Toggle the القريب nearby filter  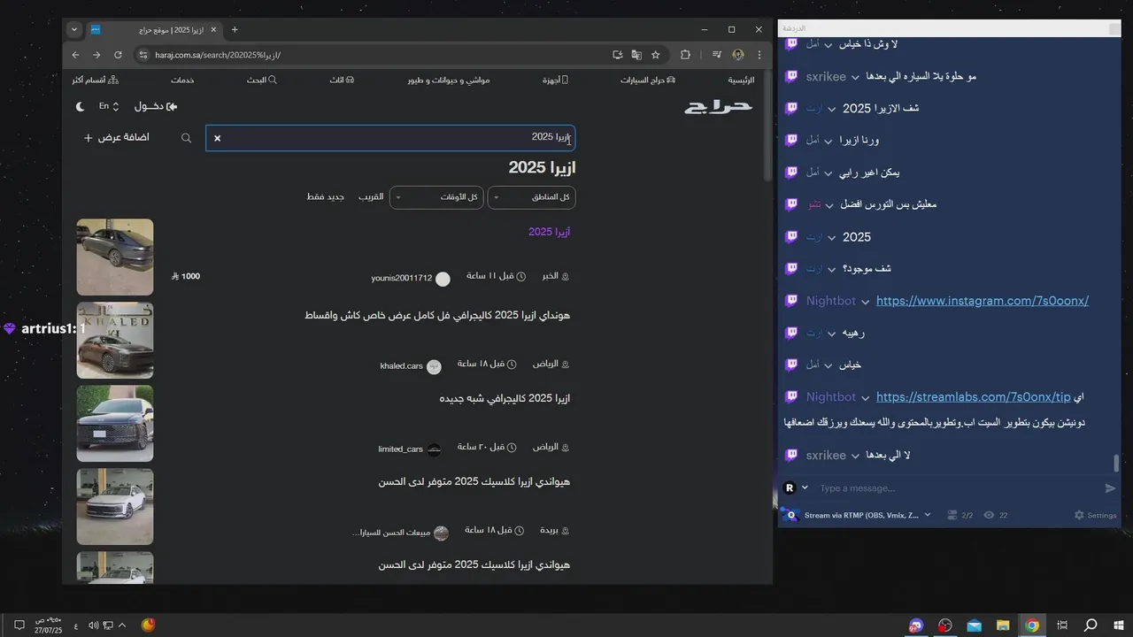point(371,196)
